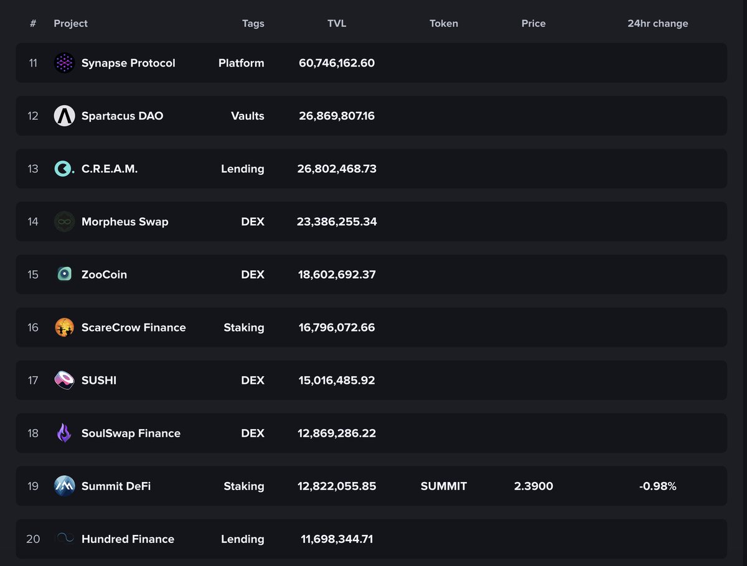Click the Morpheus Swap logo icon
This screenshot has width=747, height=566.
pos(64,221)
